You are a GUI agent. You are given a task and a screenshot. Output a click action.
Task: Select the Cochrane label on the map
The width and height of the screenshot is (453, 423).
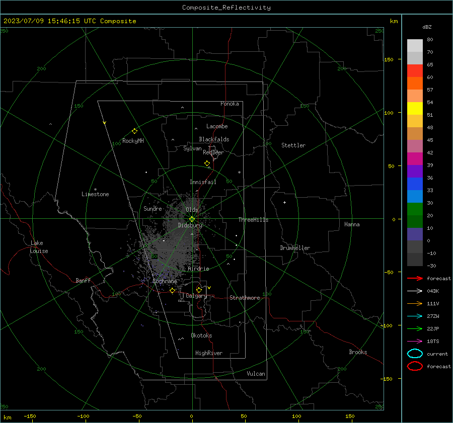pyautogui.click(x=165, y=281)
